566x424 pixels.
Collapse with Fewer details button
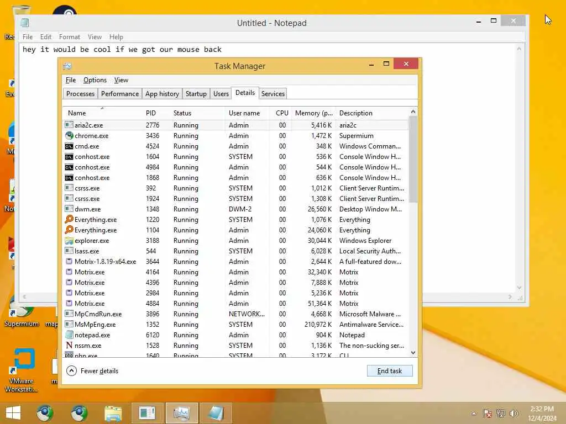pyautogui.click(x=92, y=370)
